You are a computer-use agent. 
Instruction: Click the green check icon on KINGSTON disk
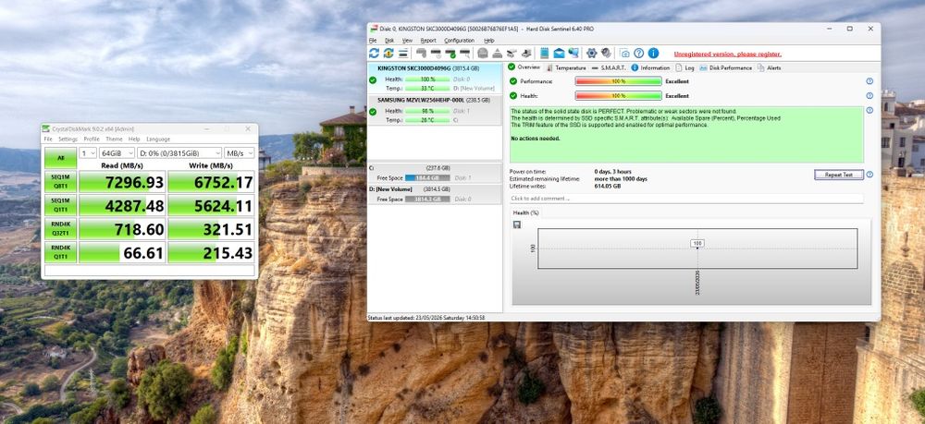[372, 79]
